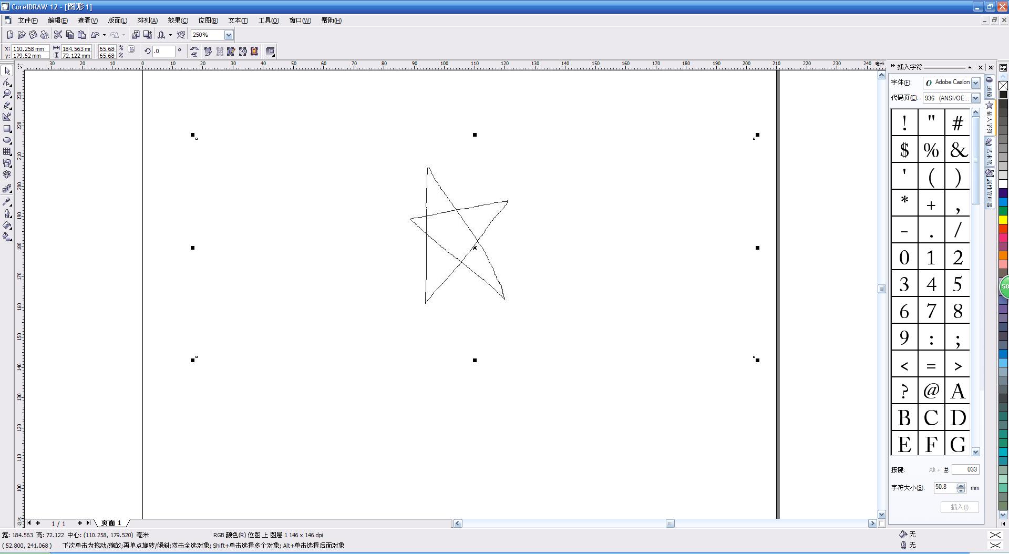The height and width of the screenshot is (554, 1009).
Task: Select the Eyedropper tool
Action: (x=7, y=201)
